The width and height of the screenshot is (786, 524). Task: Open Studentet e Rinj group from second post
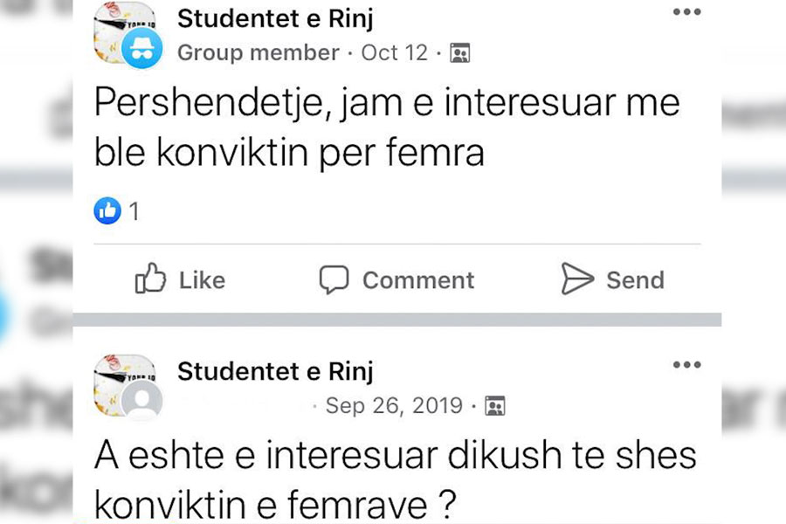[x=275, y=371]
